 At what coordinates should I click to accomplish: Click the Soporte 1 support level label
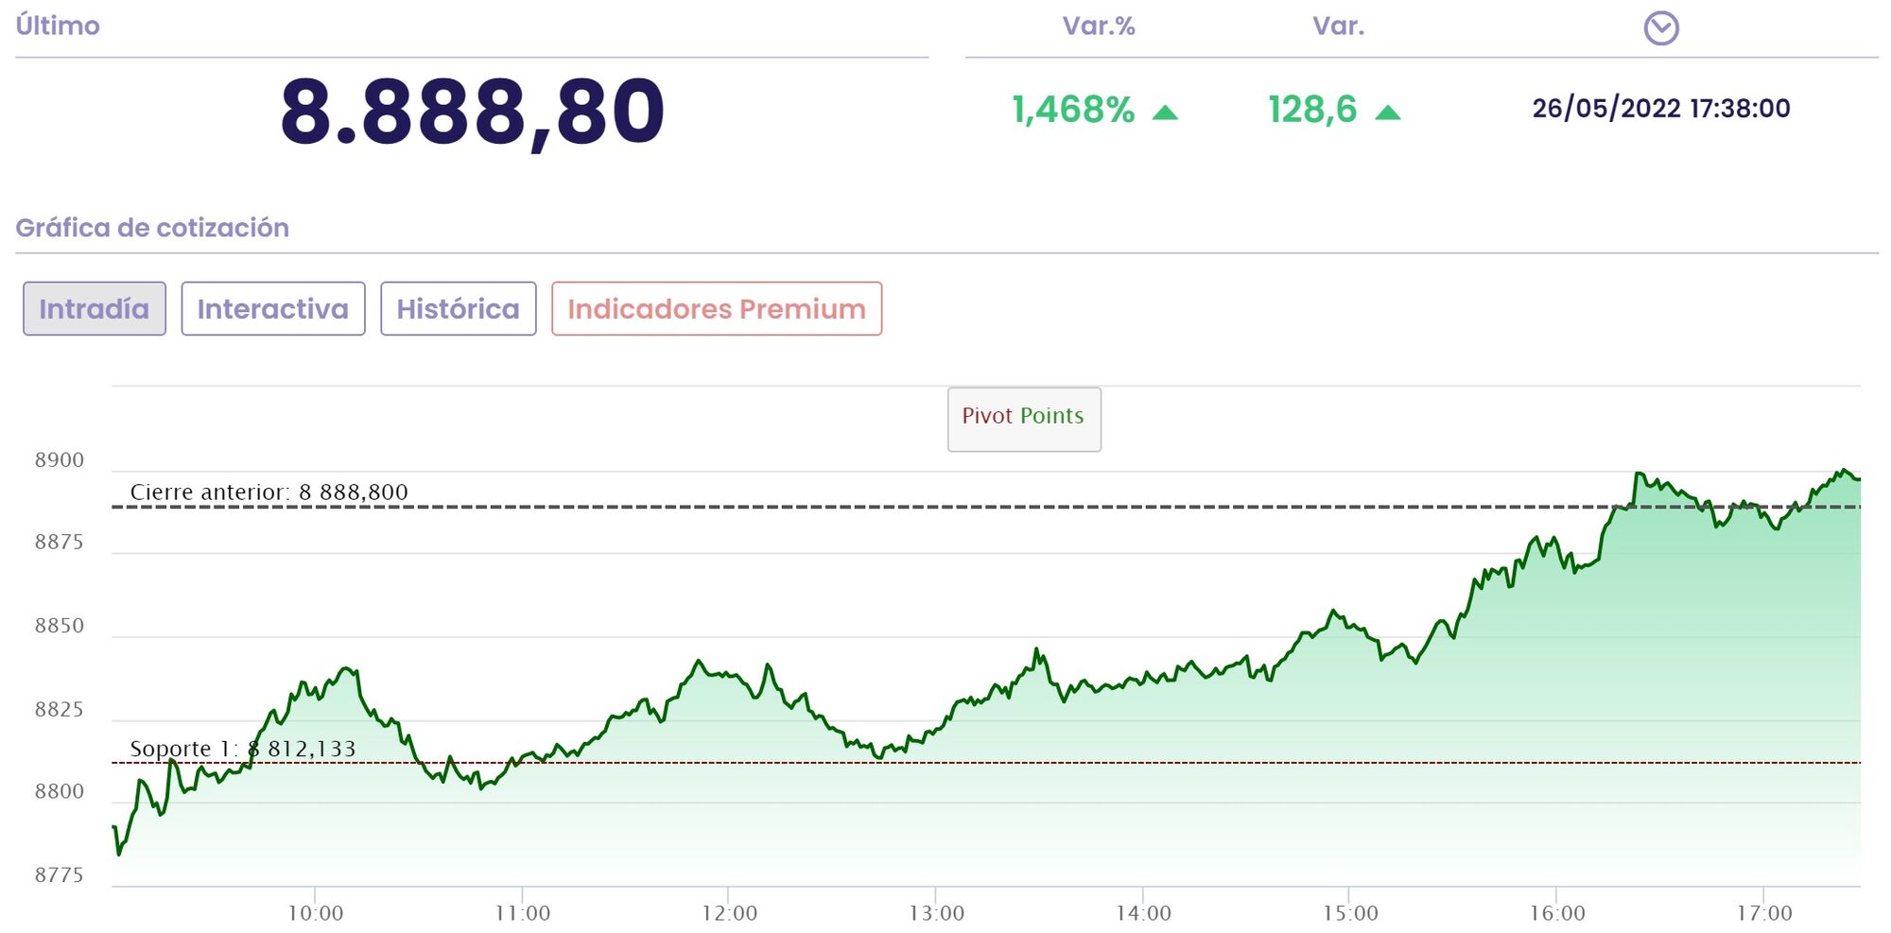[x=243, y=749]
